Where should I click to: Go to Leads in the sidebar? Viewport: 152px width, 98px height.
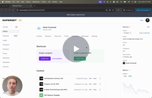coord(10,40)
